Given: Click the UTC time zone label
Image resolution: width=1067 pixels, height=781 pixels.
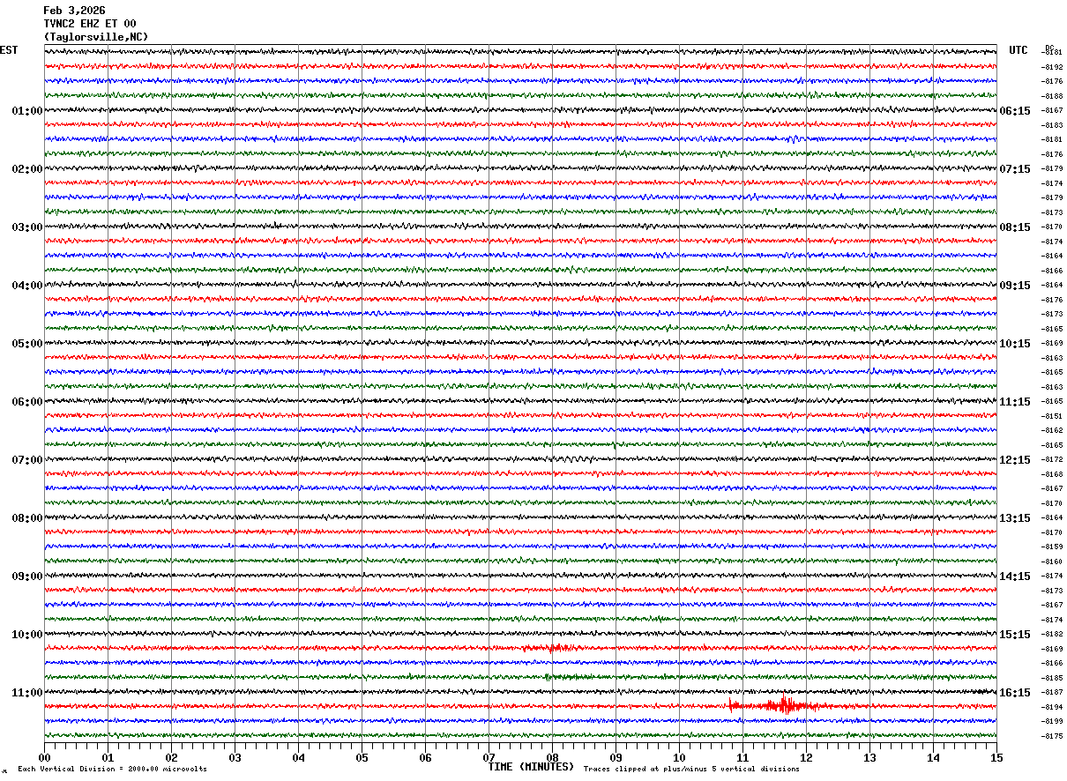Looking at the screenshot, I should coord(1018,50).
